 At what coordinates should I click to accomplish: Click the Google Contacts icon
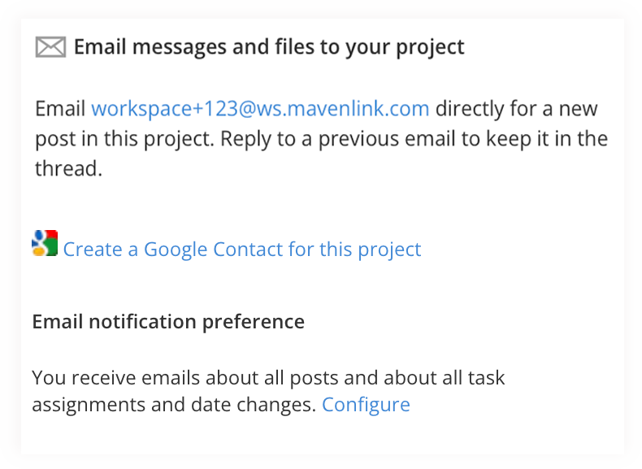point(45,244)
